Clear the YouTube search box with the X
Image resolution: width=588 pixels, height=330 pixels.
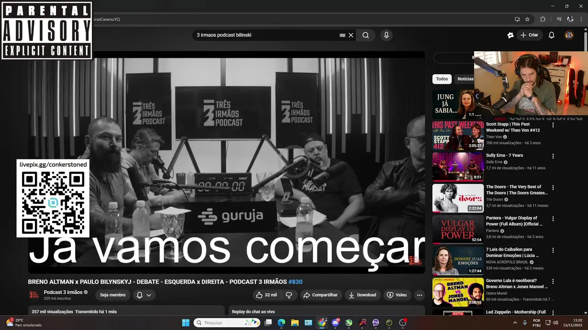click(351, 35)
